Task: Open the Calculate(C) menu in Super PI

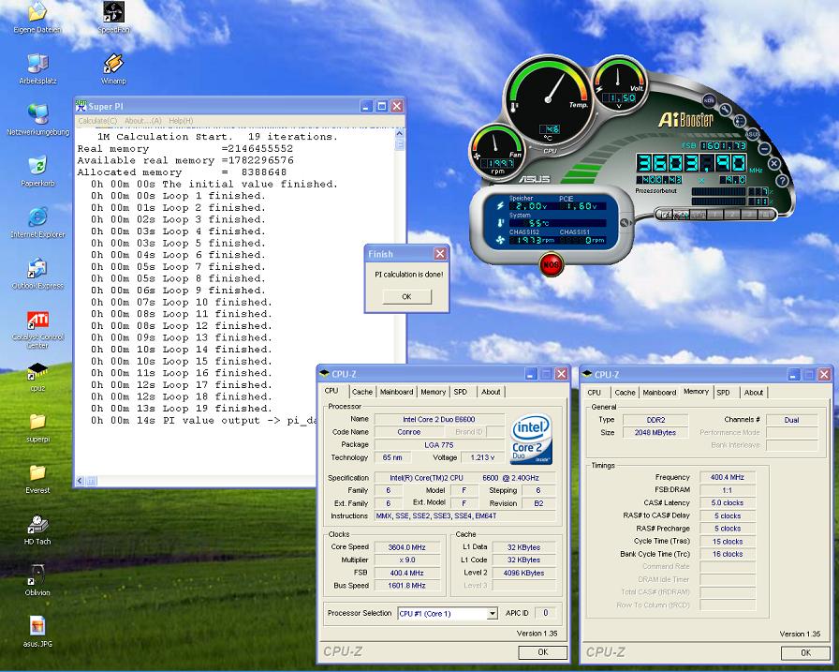Action: pos(97,121)
